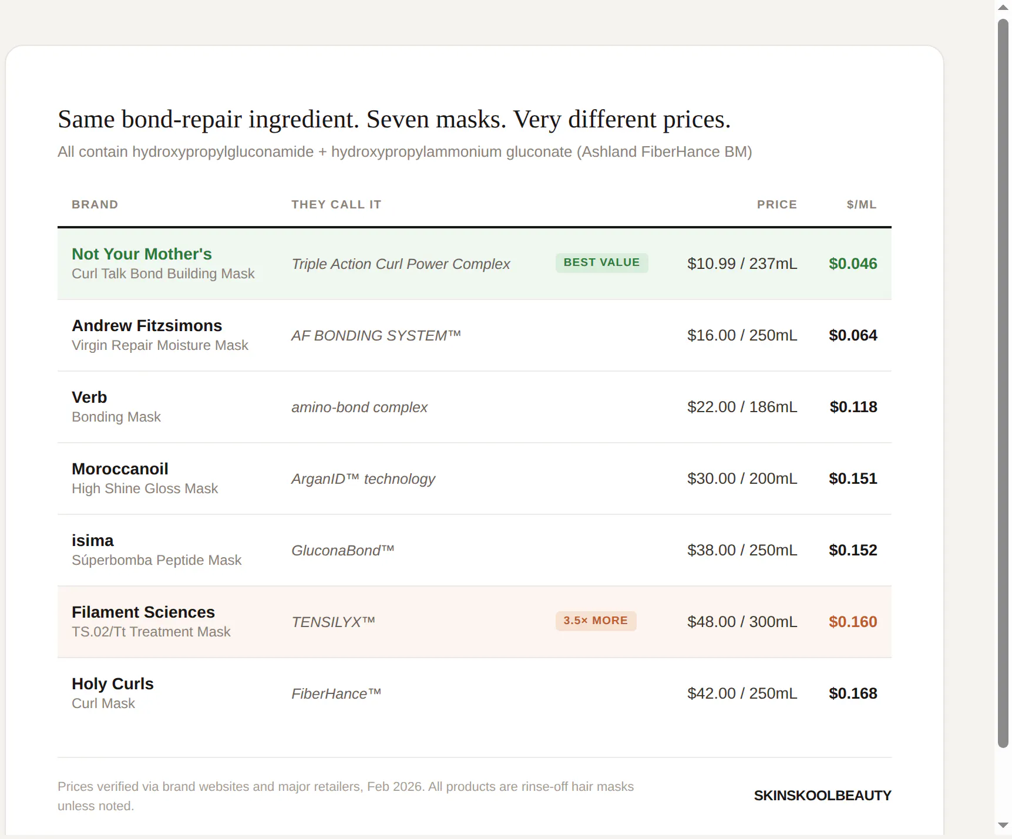Click the scrollbar up arrow
This screenshot has width=1012, height=839.
click(1003, 8)
